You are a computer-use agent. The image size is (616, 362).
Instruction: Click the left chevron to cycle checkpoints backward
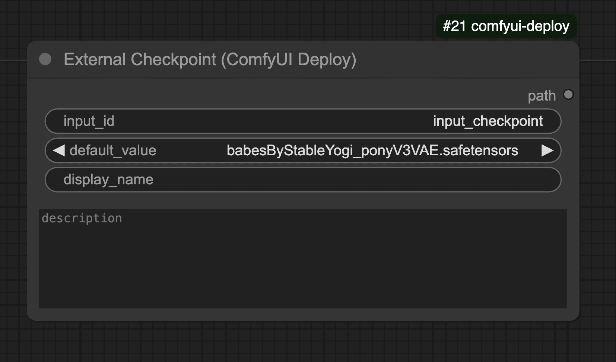point(58,150)
